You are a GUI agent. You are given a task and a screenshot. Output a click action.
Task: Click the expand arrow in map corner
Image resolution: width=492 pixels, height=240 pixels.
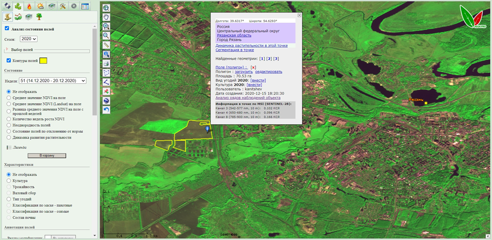(488, 236)
